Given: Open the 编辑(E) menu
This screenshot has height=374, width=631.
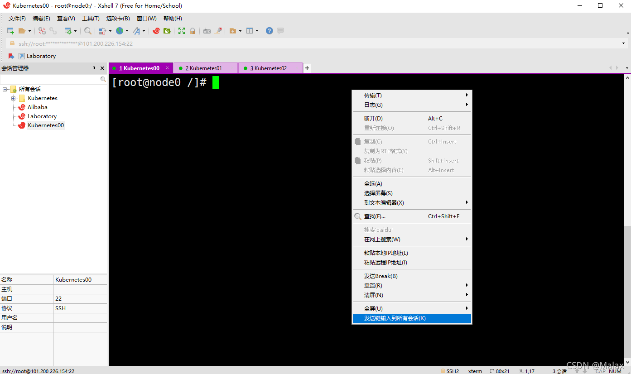Looking at the screenshot, I should [41, 19].
